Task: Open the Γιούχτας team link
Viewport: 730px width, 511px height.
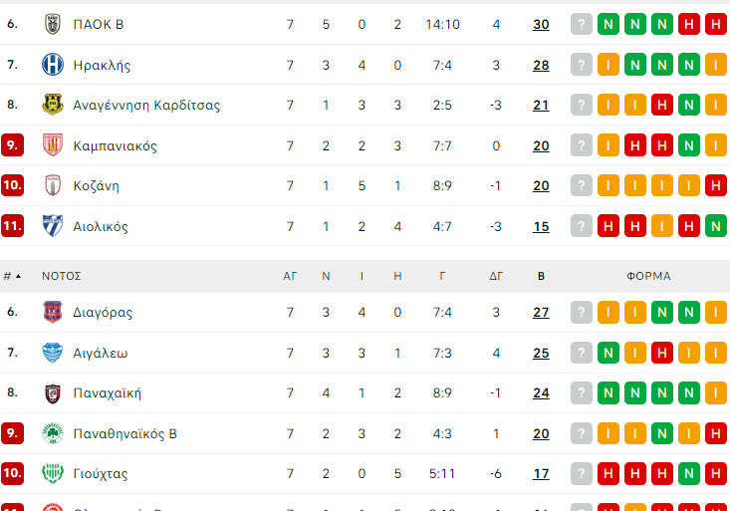Action: [101, 473]
